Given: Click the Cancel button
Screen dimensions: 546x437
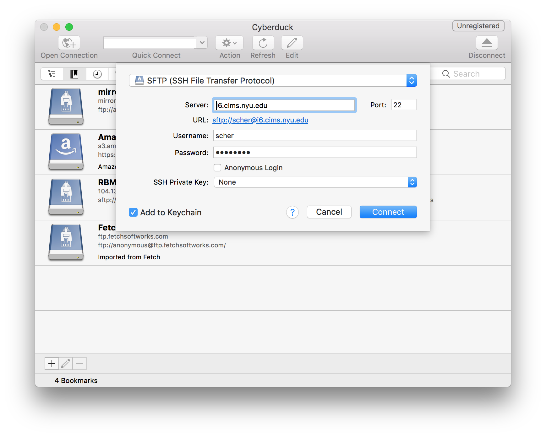Looking at the screenshot, I should (x=329, y=212).
